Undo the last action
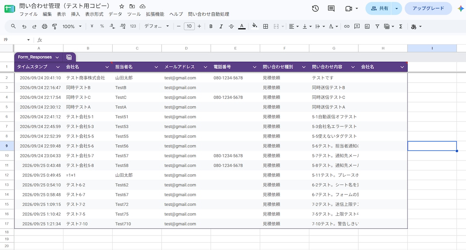The height and width of the screenshot is (250, 466). coord(24,26)
